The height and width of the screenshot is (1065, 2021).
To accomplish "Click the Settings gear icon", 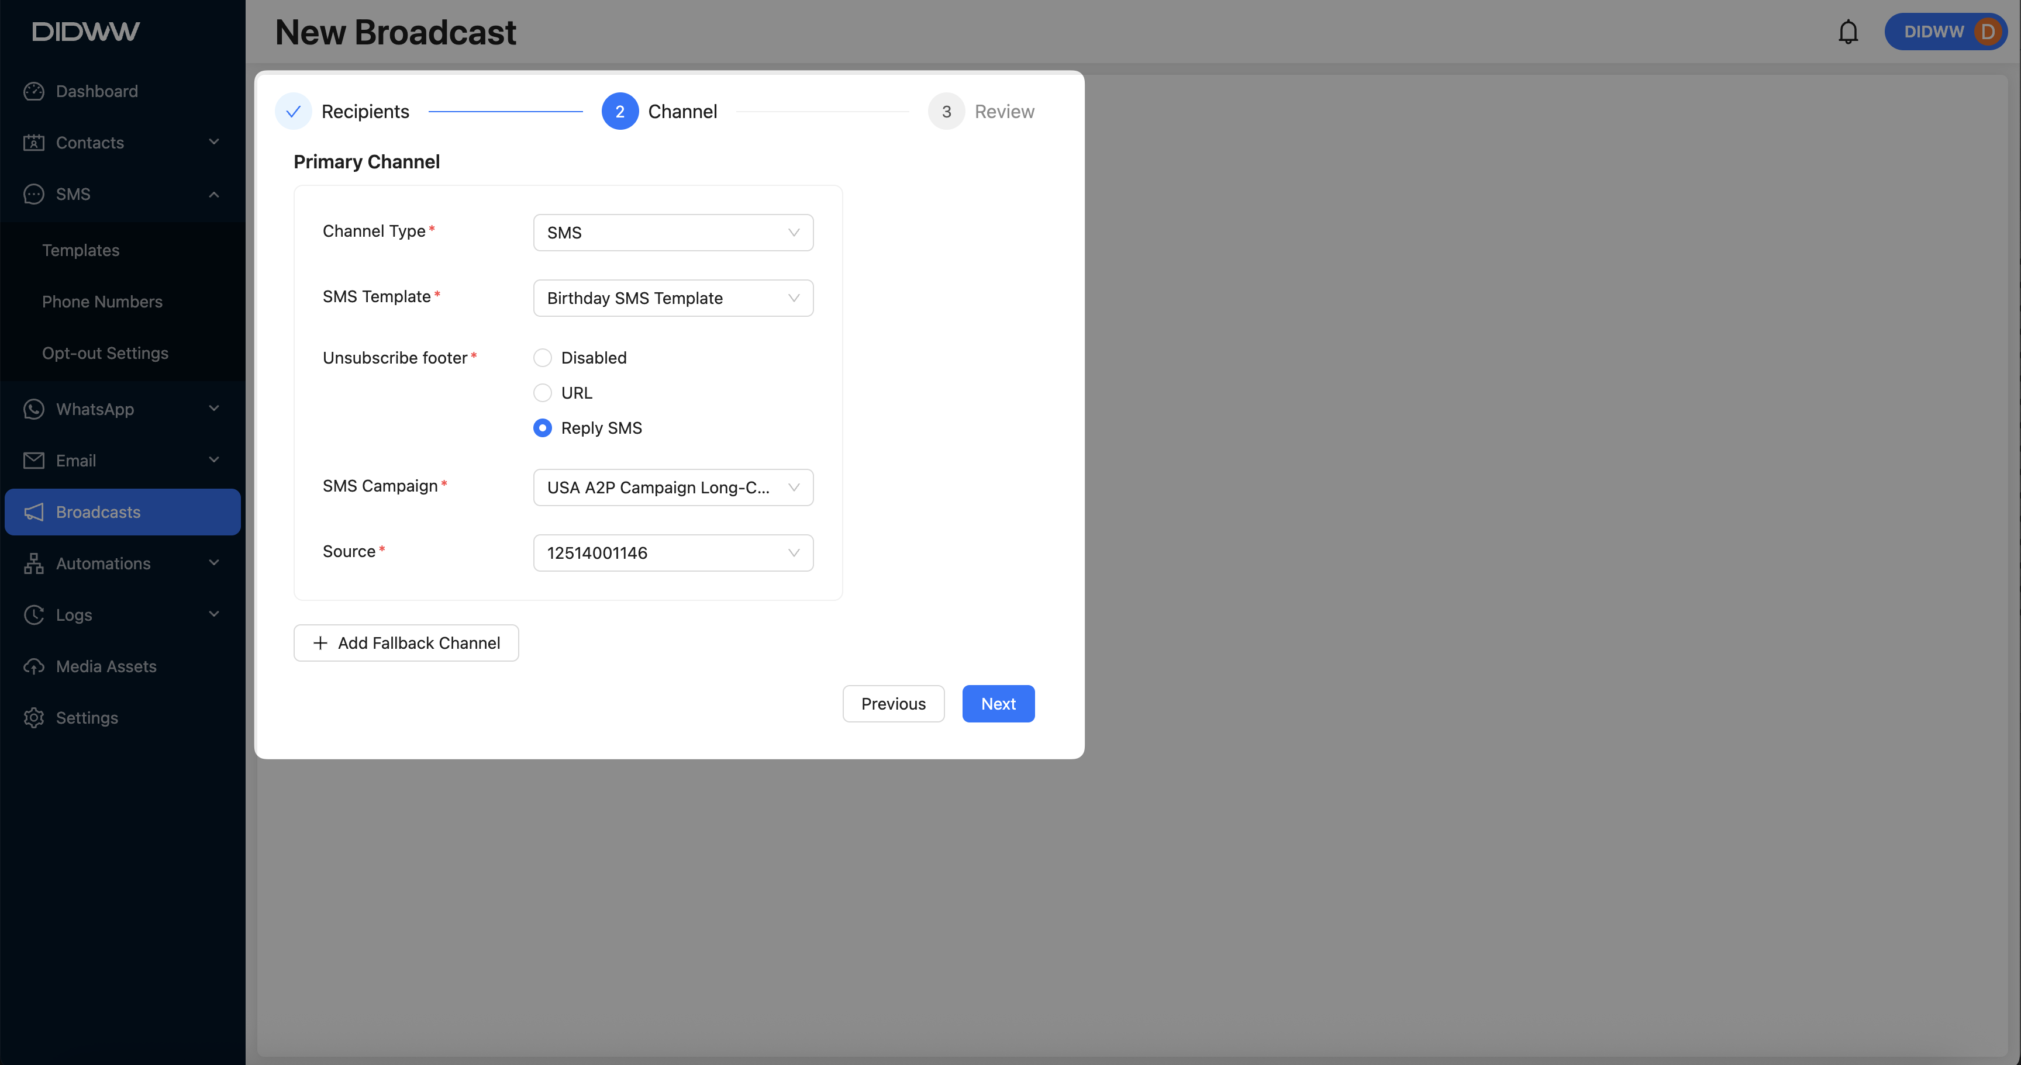I will click(34, 718).
